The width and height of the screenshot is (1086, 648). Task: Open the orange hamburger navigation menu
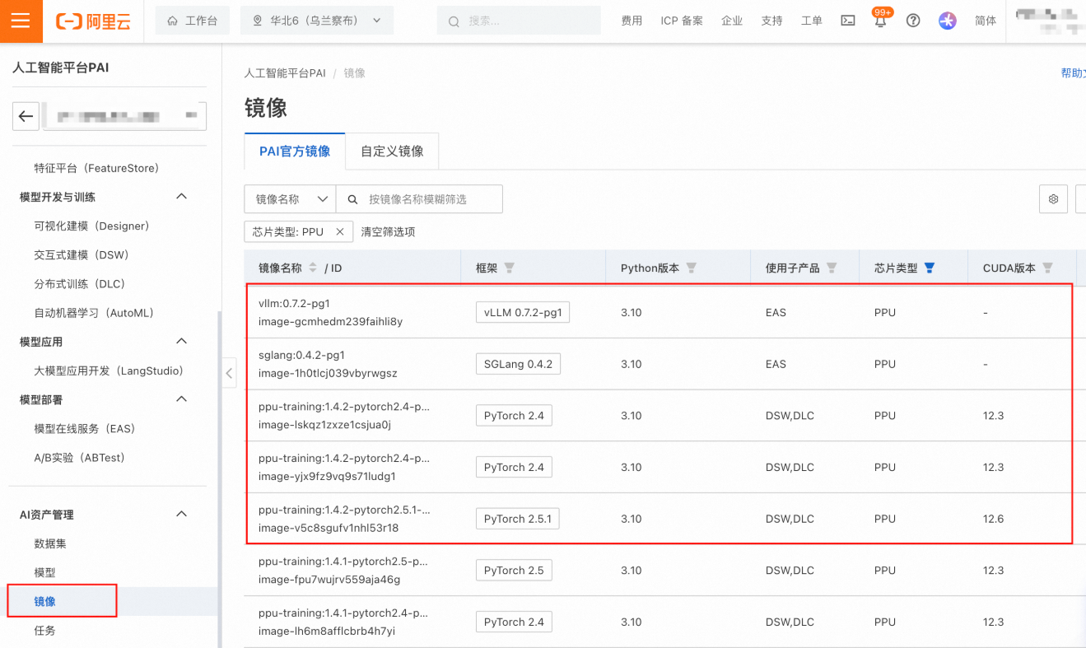tap(21, 21)
